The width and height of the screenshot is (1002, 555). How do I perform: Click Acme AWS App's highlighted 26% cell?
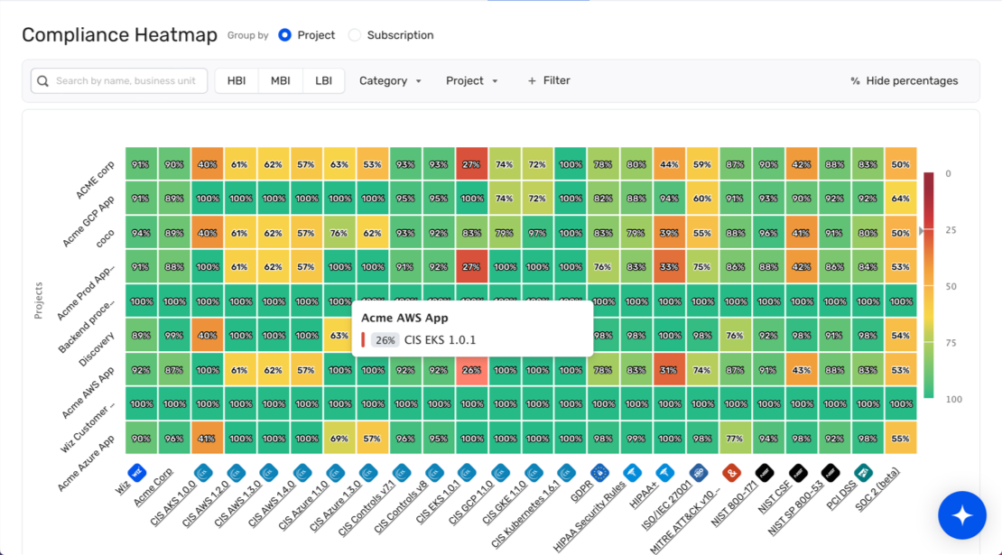tap(471, 370)
